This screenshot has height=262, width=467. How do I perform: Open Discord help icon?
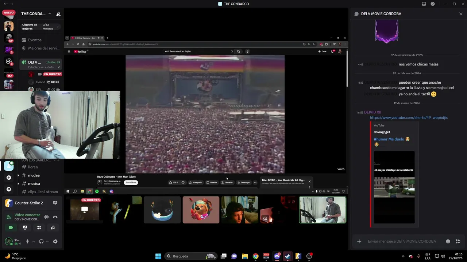[x=433, y=4]
